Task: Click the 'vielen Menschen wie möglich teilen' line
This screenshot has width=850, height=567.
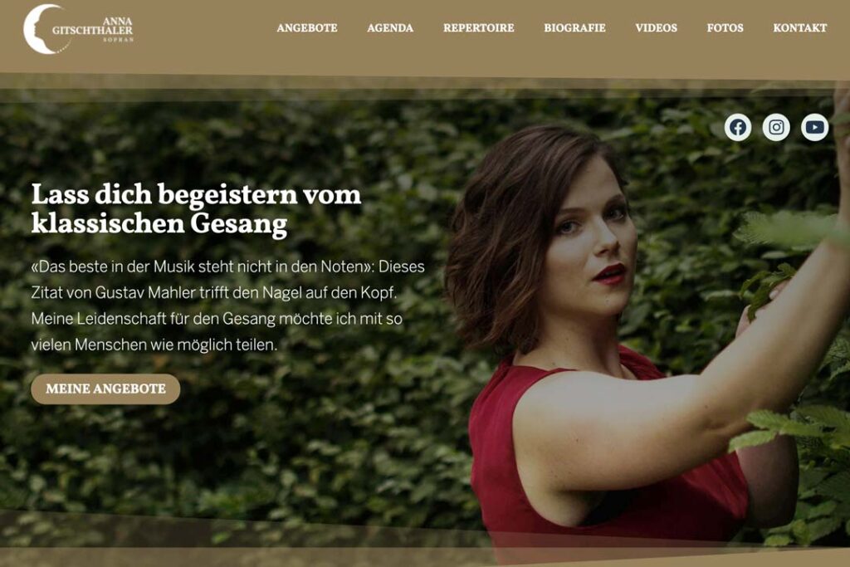Action: coord(154,345)
